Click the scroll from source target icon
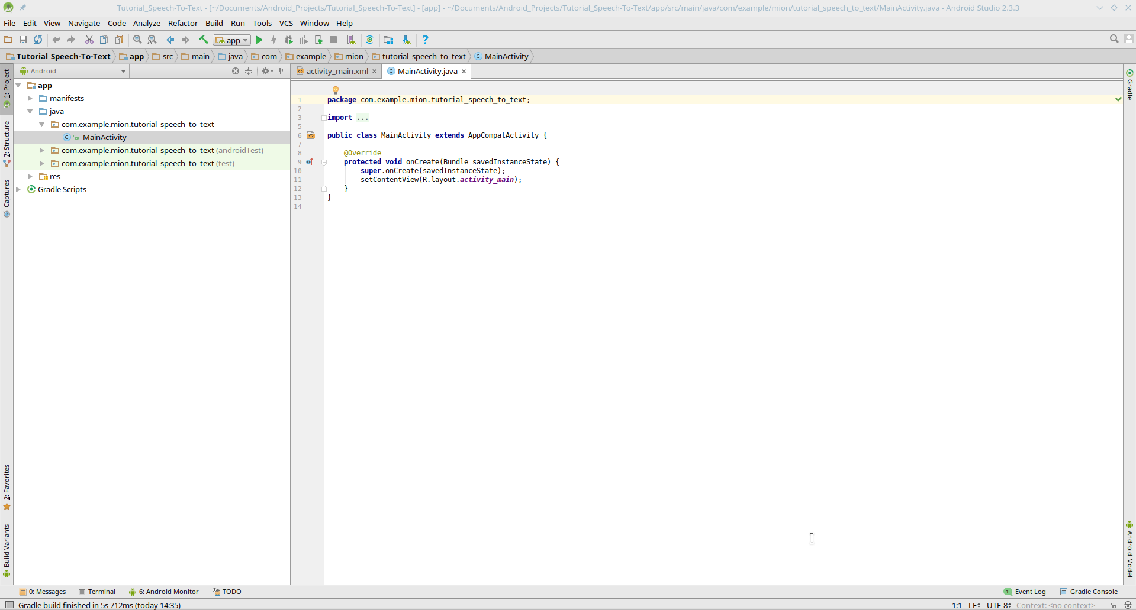The image size is (1136, 610). 236,71
